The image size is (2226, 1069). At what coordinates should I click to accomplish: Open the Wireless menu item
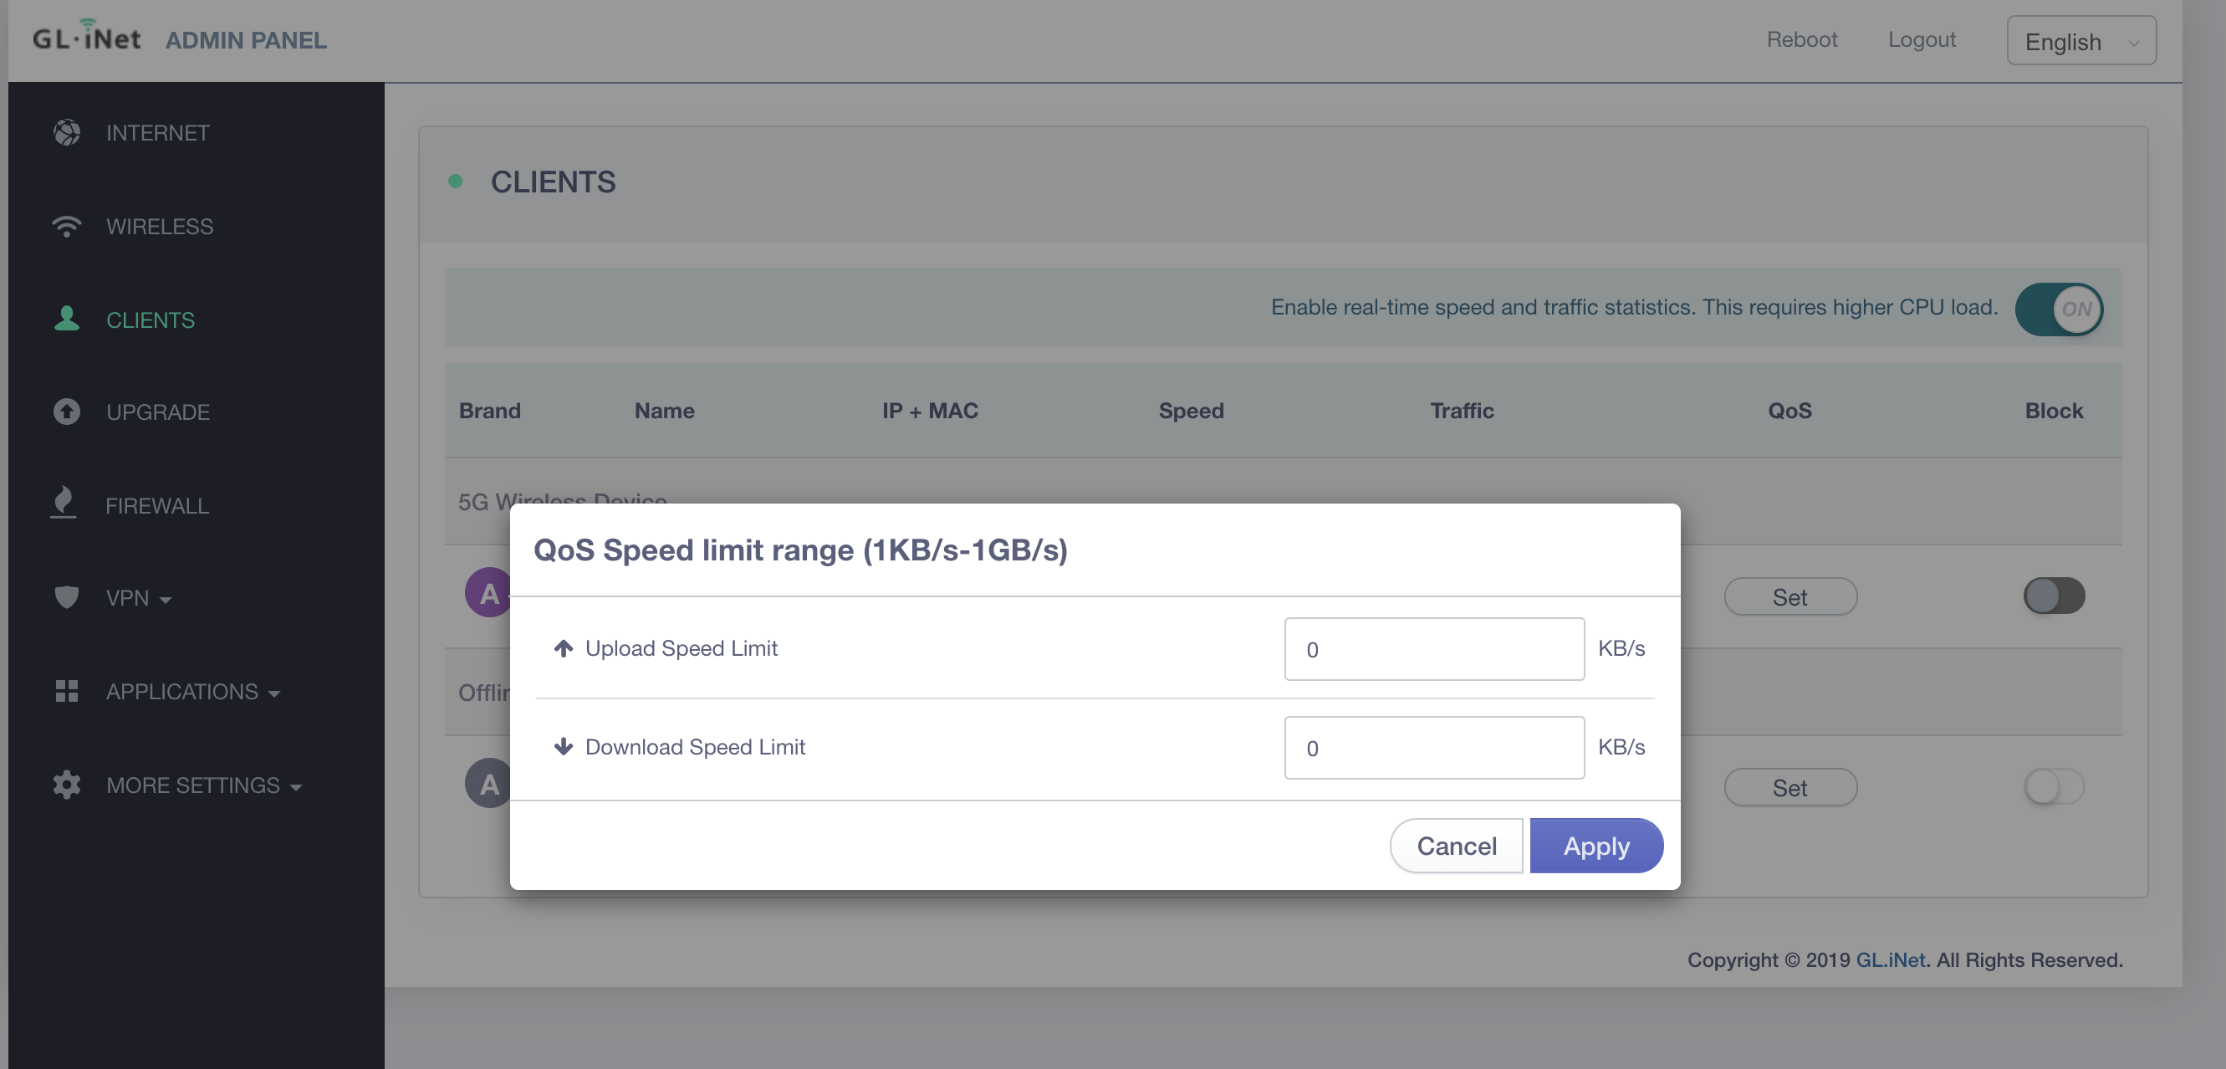(x=159, y=227)
